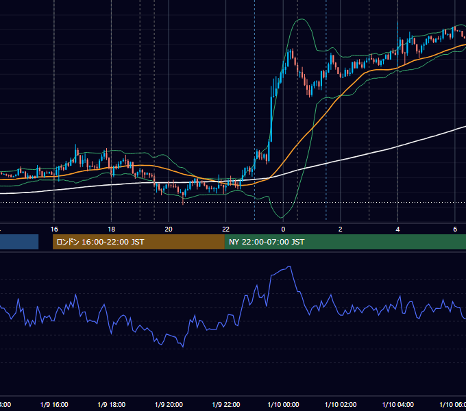This screenshot has width=466, height=411.
Task: Click the 1/9 16:00 time label
Action: click(x=54, y=404)
